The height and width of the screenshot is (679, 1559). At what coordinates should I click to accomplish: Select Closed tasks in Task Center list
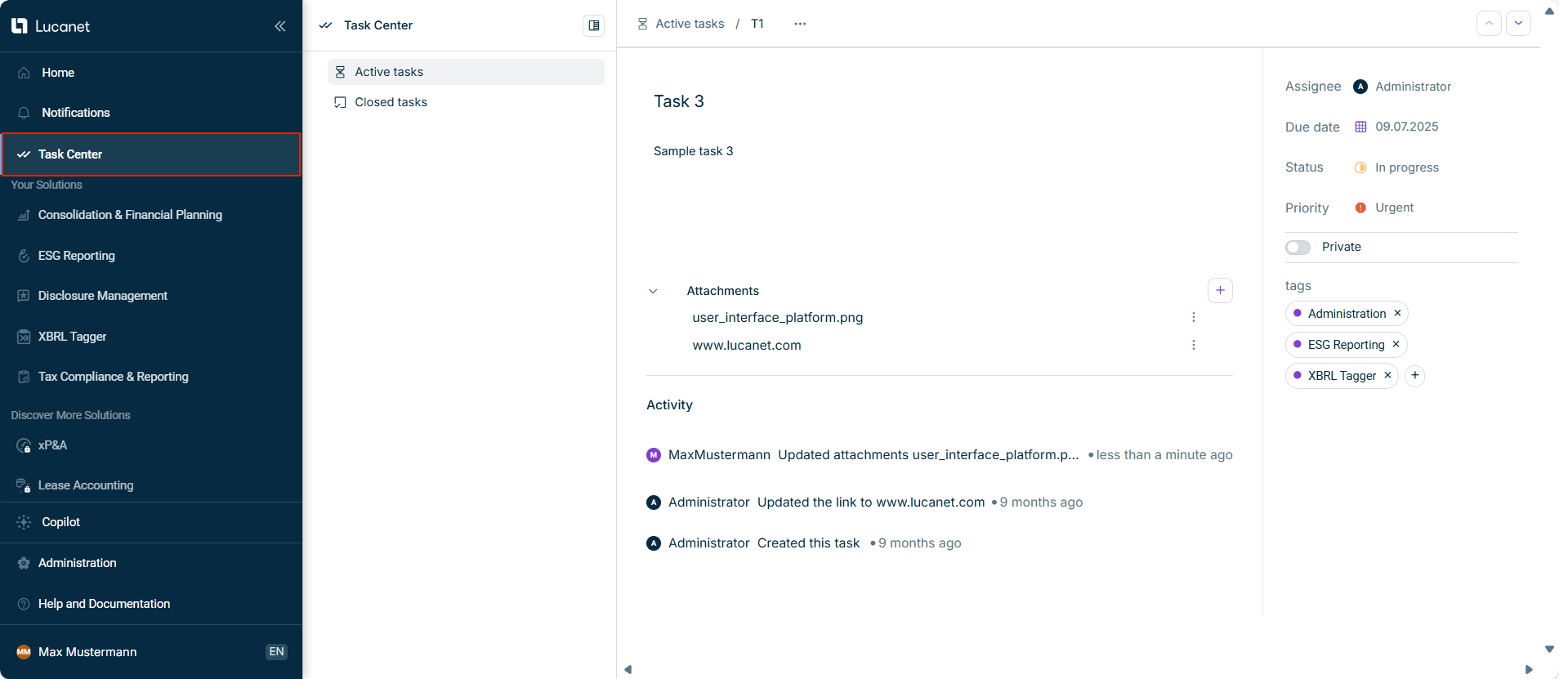[466, 102]
